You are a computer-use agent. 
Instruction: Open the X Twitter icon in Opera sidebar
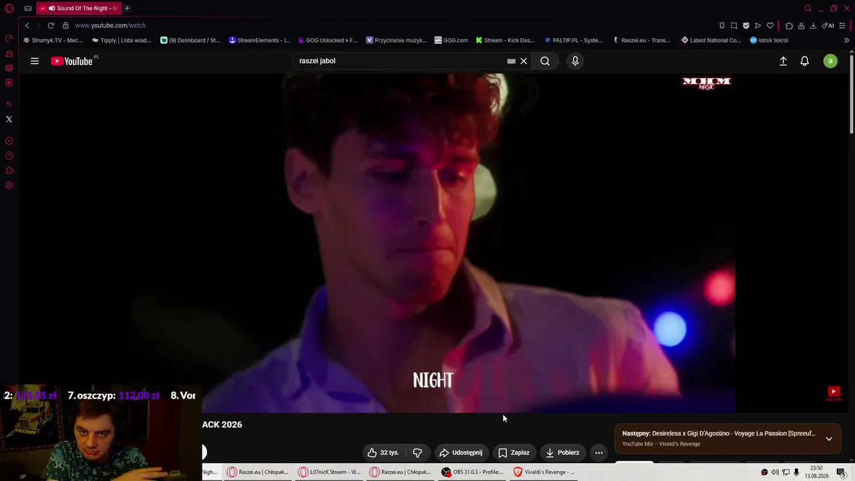point(9,119)
